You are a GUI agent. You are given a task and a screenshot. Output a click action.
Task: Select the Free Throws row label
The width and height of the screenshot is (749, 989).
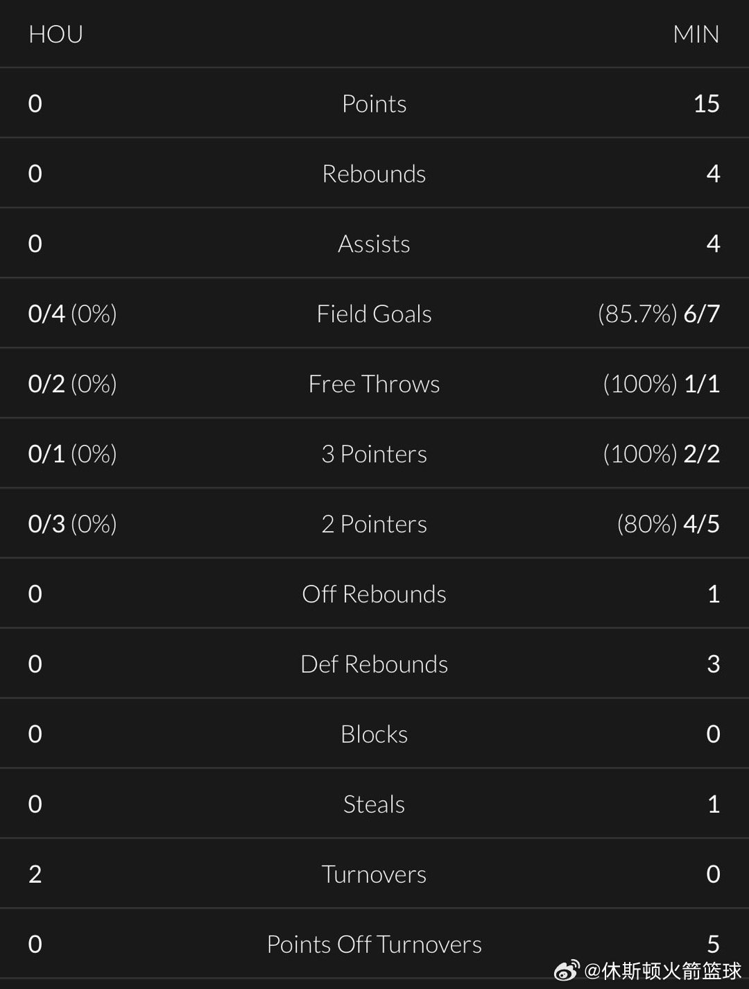[x=374, y=384]
